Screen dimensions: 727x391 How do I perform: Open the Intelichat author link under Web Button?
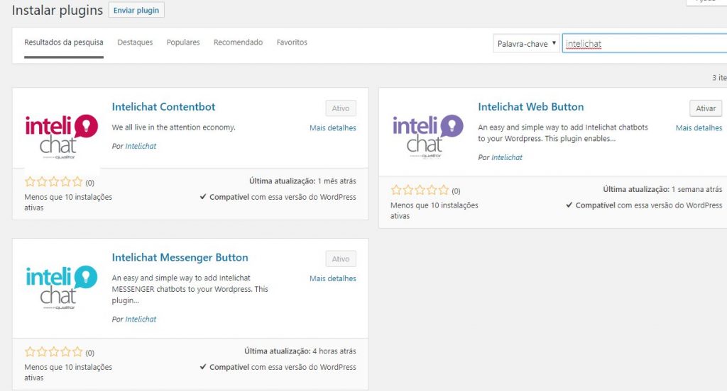[507, 157]
